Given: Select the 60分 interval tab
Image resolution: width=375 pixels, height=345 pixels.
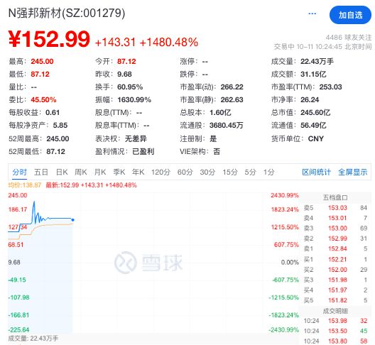Looking at the screenshot, I should pyautogui.click(x=185, y=172).
